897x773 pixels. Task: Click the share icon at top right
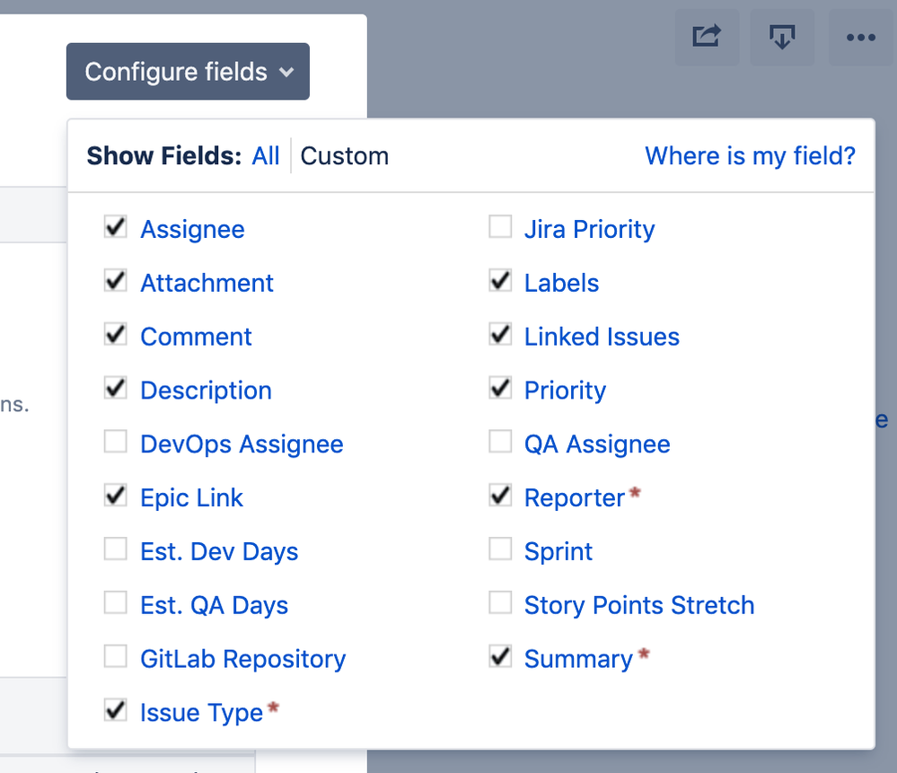tap(707, 37)
